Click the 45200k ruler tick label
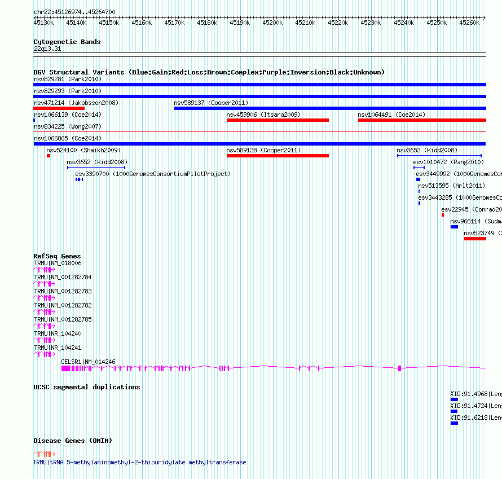 272,23
